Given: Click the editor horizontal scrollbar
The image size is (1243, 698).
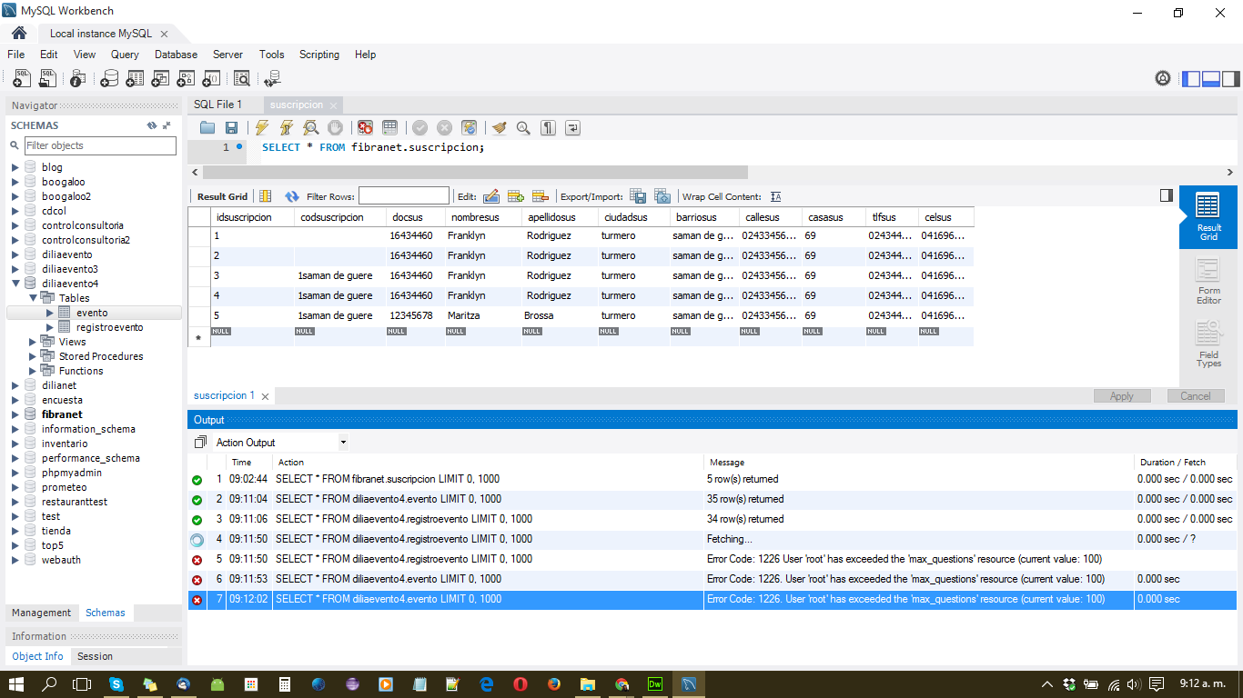Looking at the screenshot, I should pos(475,172).
